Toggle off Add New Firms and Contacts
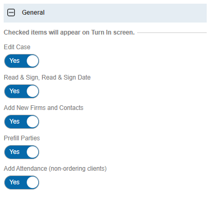This screenshot has height=199, width=213. click(x=21, y=121)
